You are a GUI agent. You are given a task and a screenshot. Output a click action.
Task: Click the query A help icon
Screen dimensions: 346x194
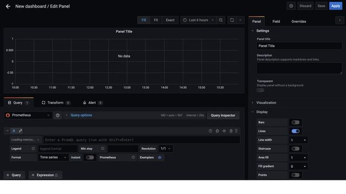pos(210,131)
